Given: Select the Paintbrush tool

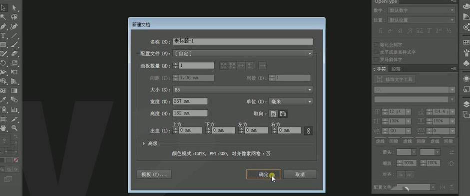Looking at the screenshot, I should pos(14,45).
